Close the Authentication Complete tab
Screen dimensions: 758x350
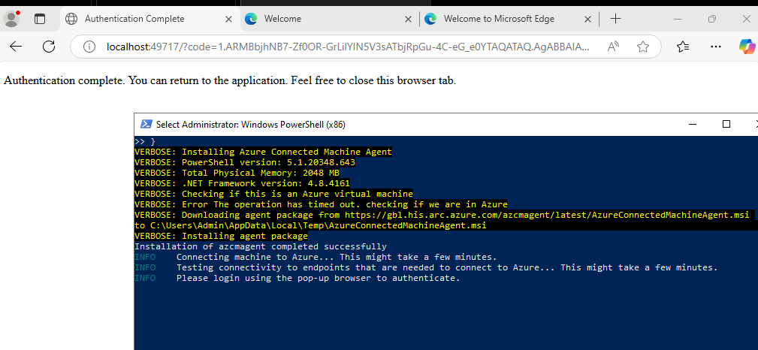229,19
